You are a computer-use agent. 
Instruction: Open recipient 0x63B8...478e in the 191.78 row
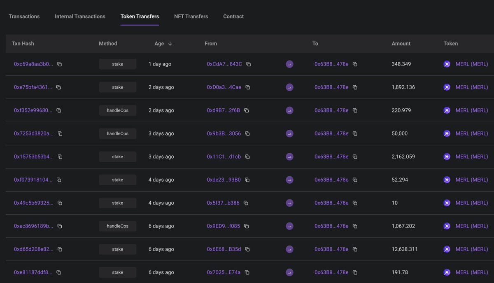(x=331, y=272)
